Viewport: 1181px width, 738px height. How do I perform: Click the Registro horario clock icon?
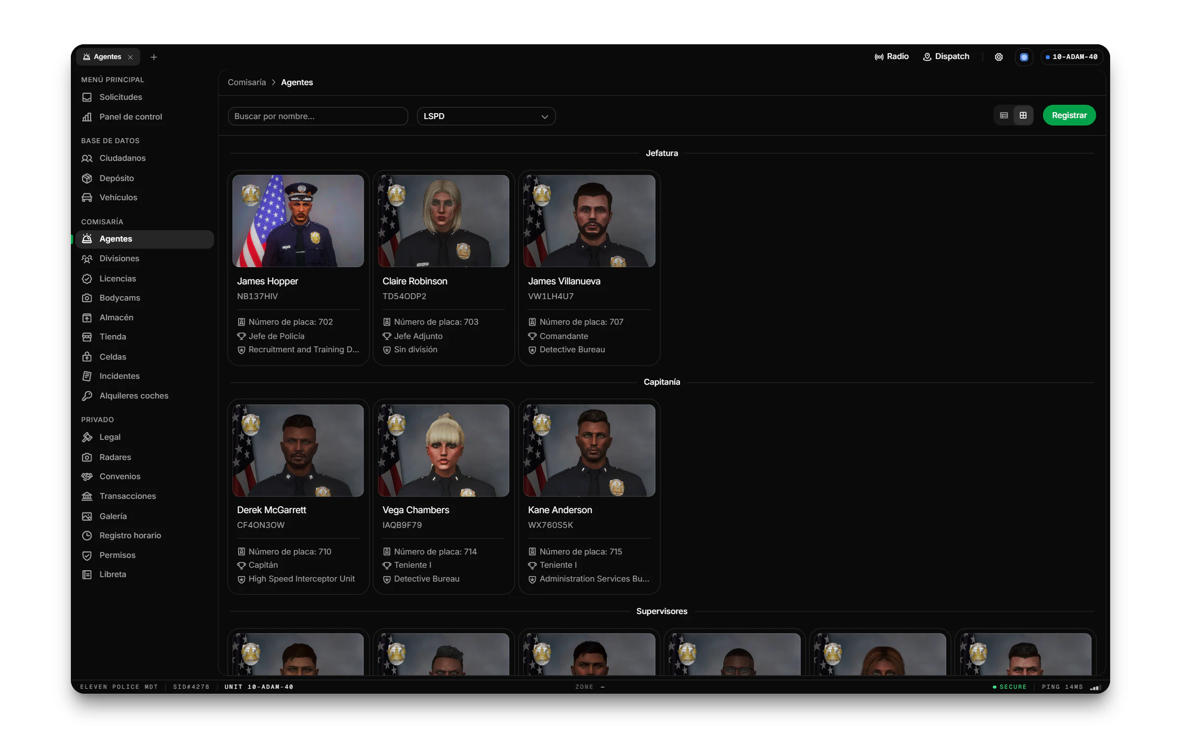87,535
